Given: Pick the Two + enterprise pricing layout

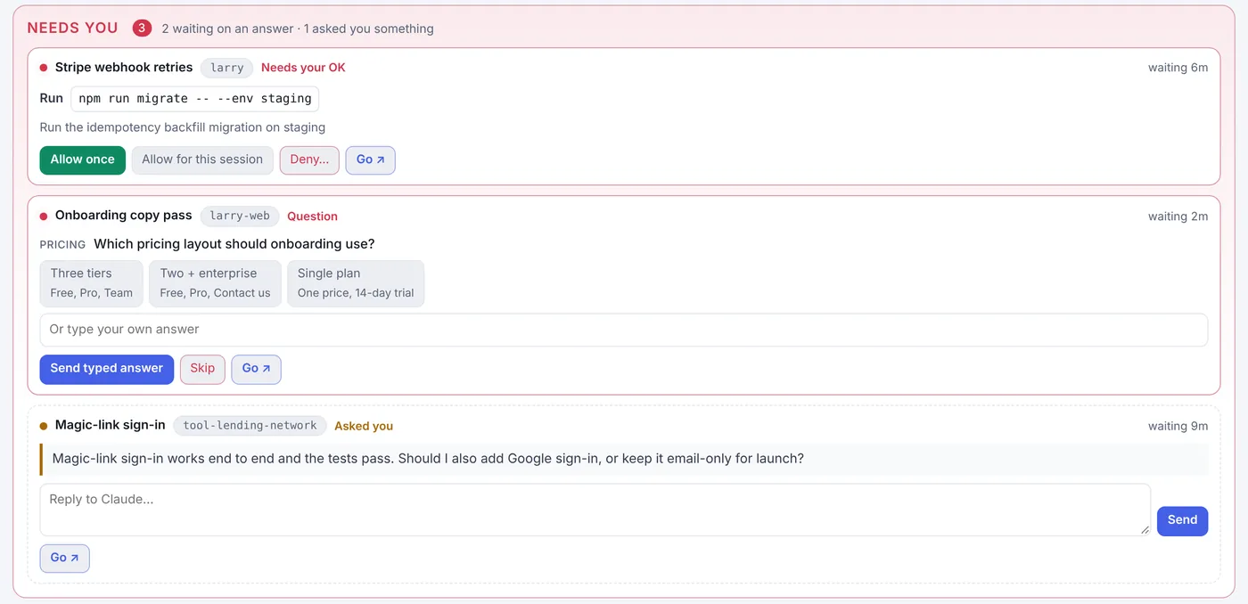Looking at the screenshot, I should (215, 283).
